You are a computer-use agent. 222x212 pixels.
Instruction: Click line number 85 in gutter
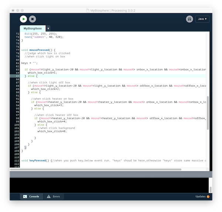(17, 76)
